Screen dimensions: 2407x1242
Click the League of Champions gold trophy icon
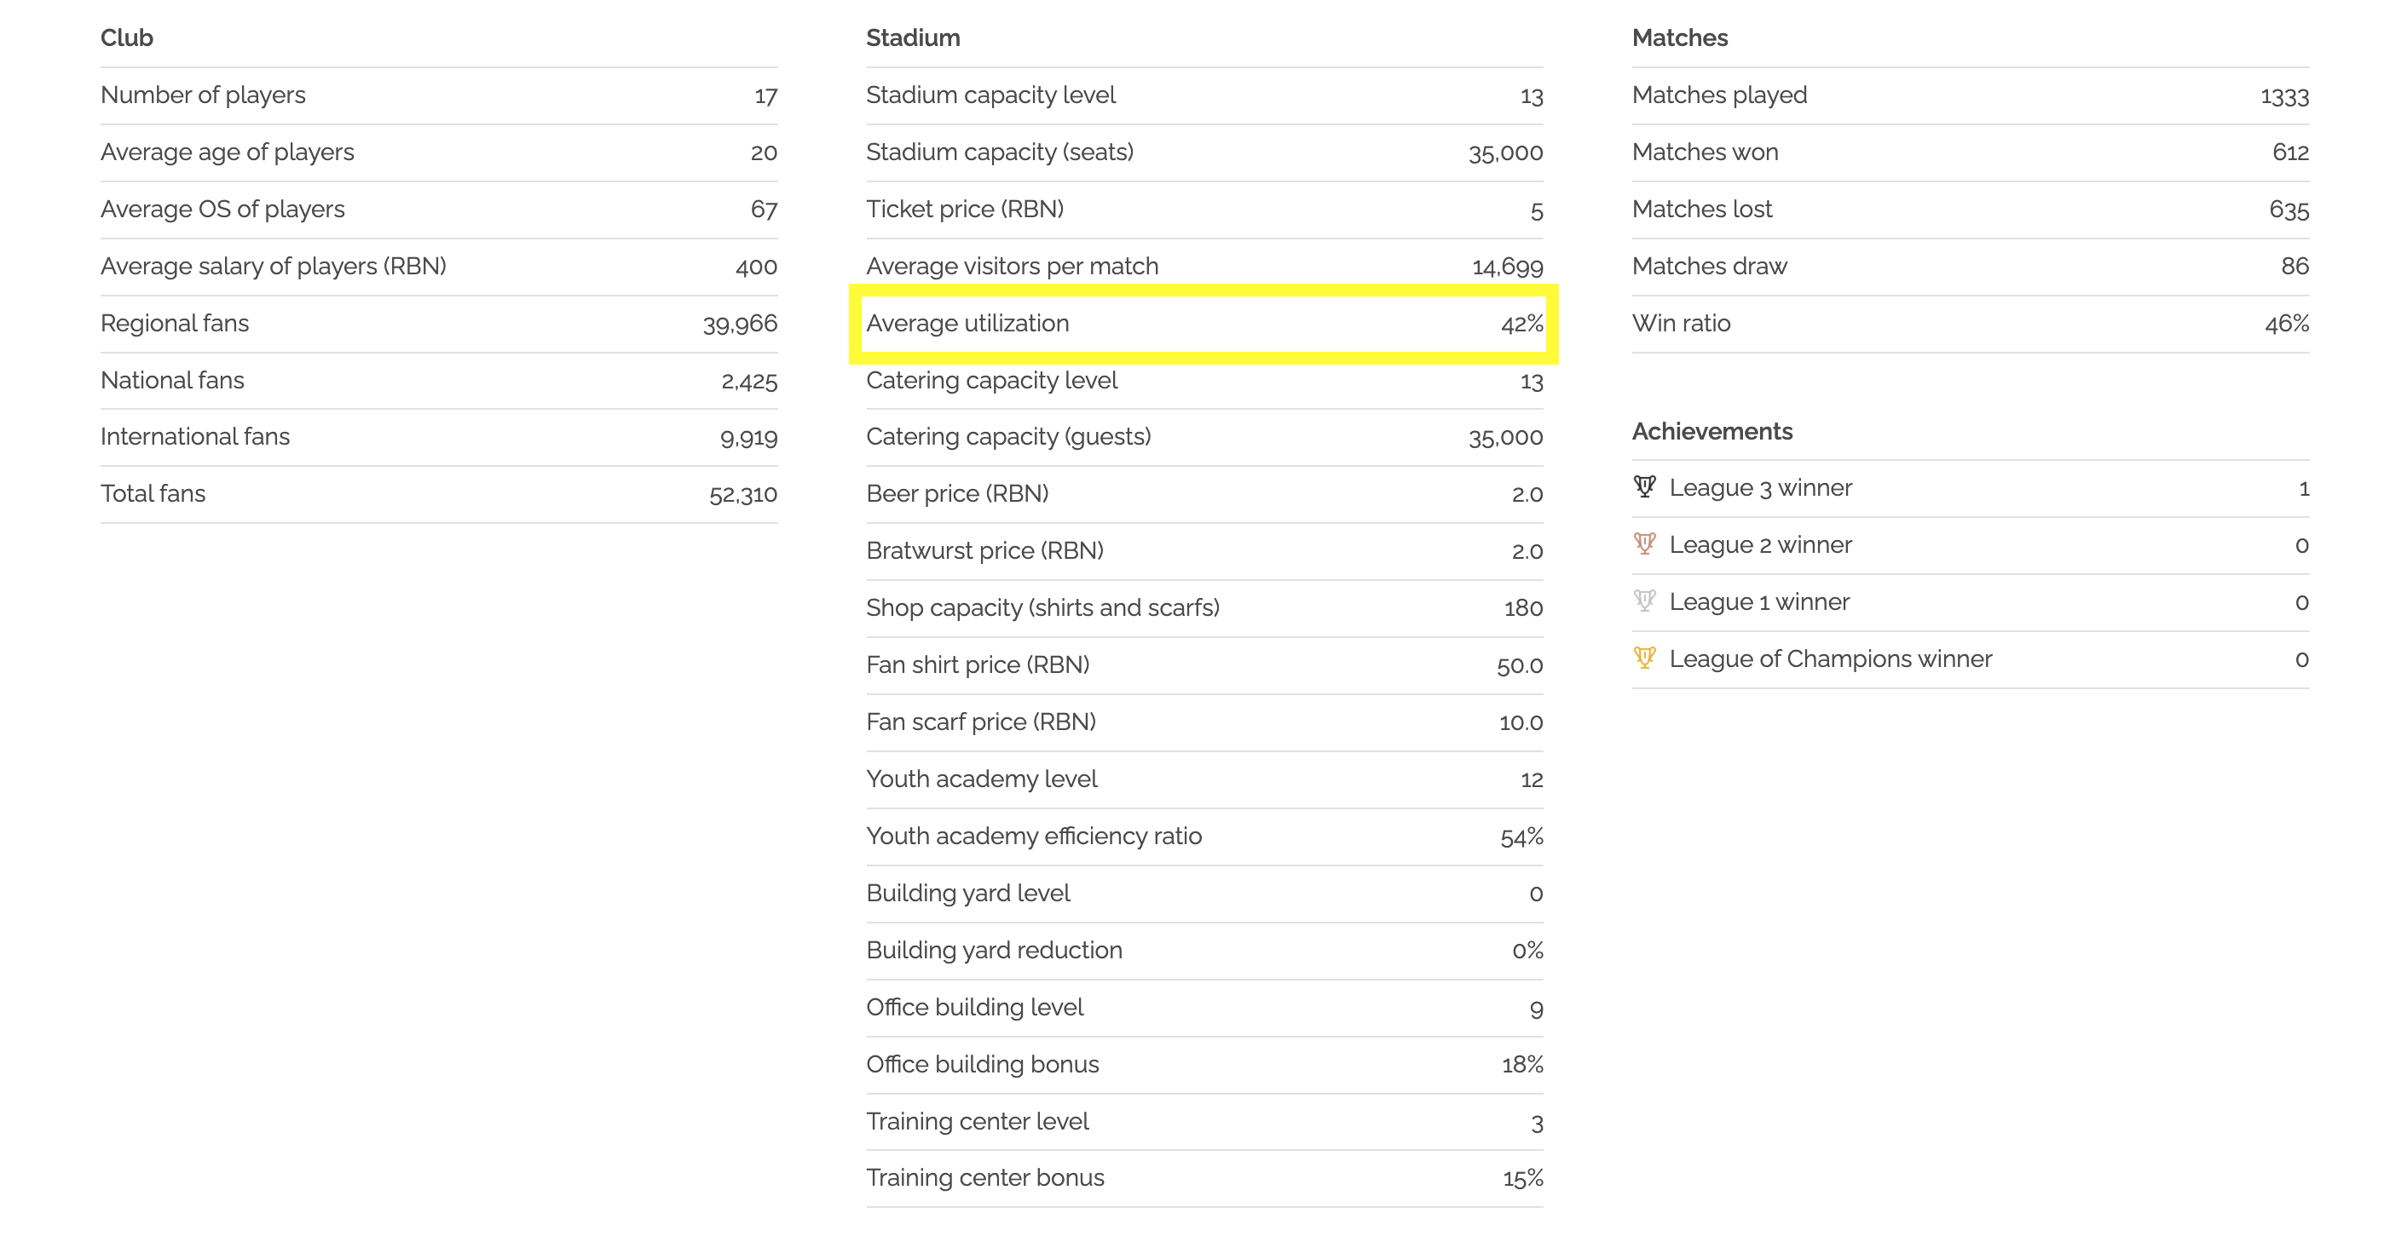[1644, 658]
